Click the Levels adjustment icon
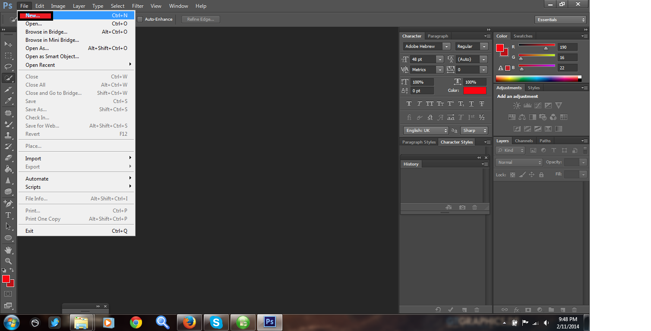 pyautogui.click(x=527, y=105)
